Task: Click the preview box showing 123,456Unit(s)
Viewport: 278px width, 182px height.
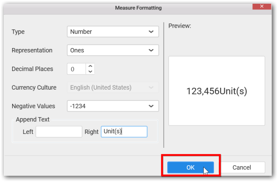Action: tap(217, 91)
